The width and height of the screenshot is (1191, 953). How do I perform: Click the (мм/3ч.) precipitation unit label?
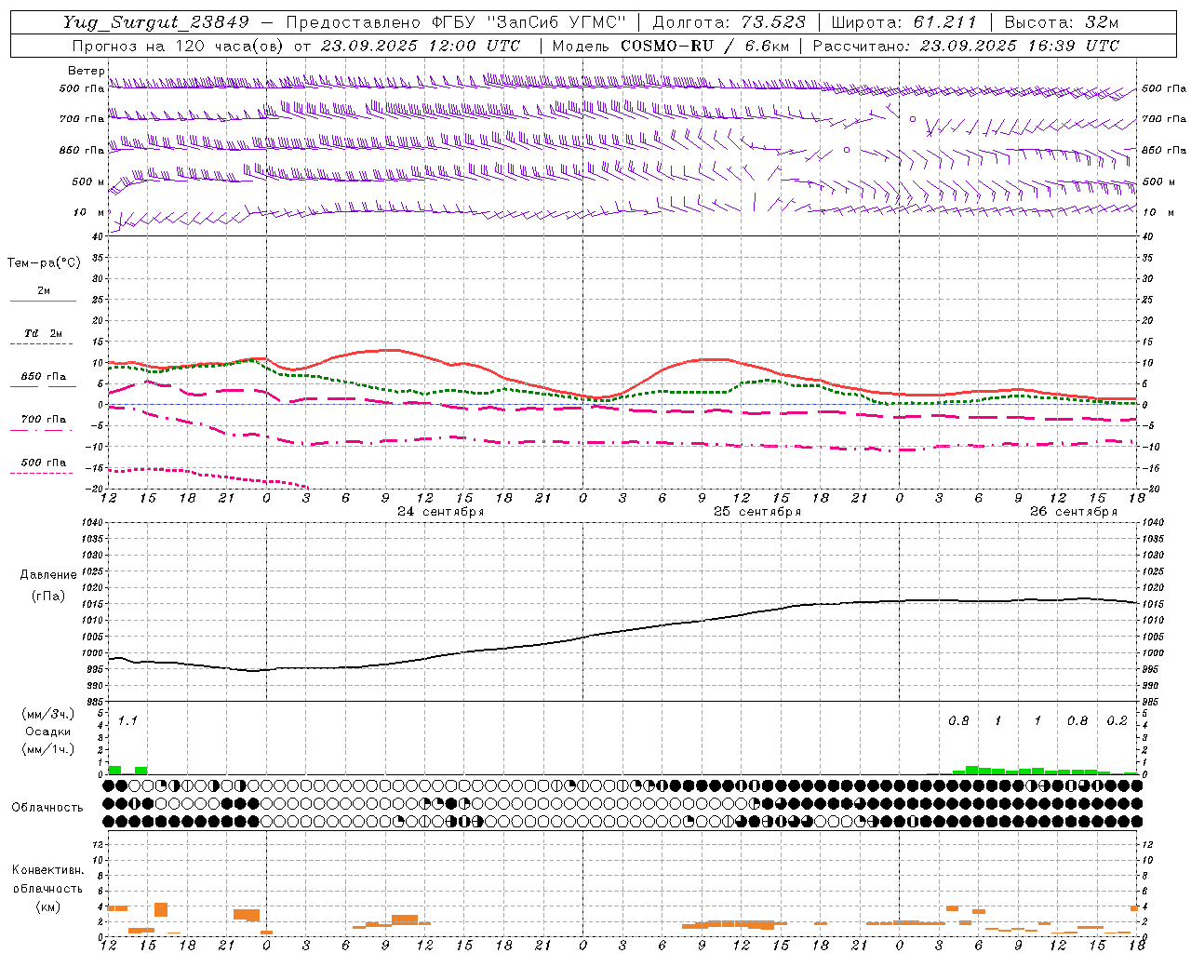(48, 714)
